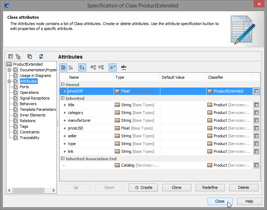Toggle the padlock with arrow toolbar button
This screenshot has width=267, height=210.
coord(112,67)
